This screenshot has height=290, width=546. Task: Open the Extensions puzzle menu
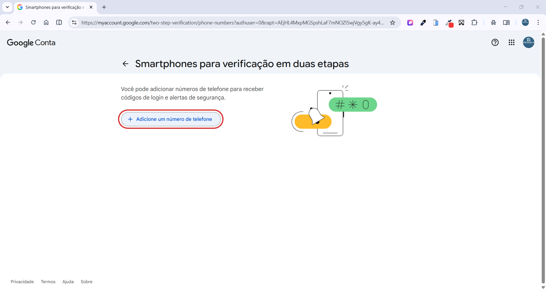(x=474, y=22)
